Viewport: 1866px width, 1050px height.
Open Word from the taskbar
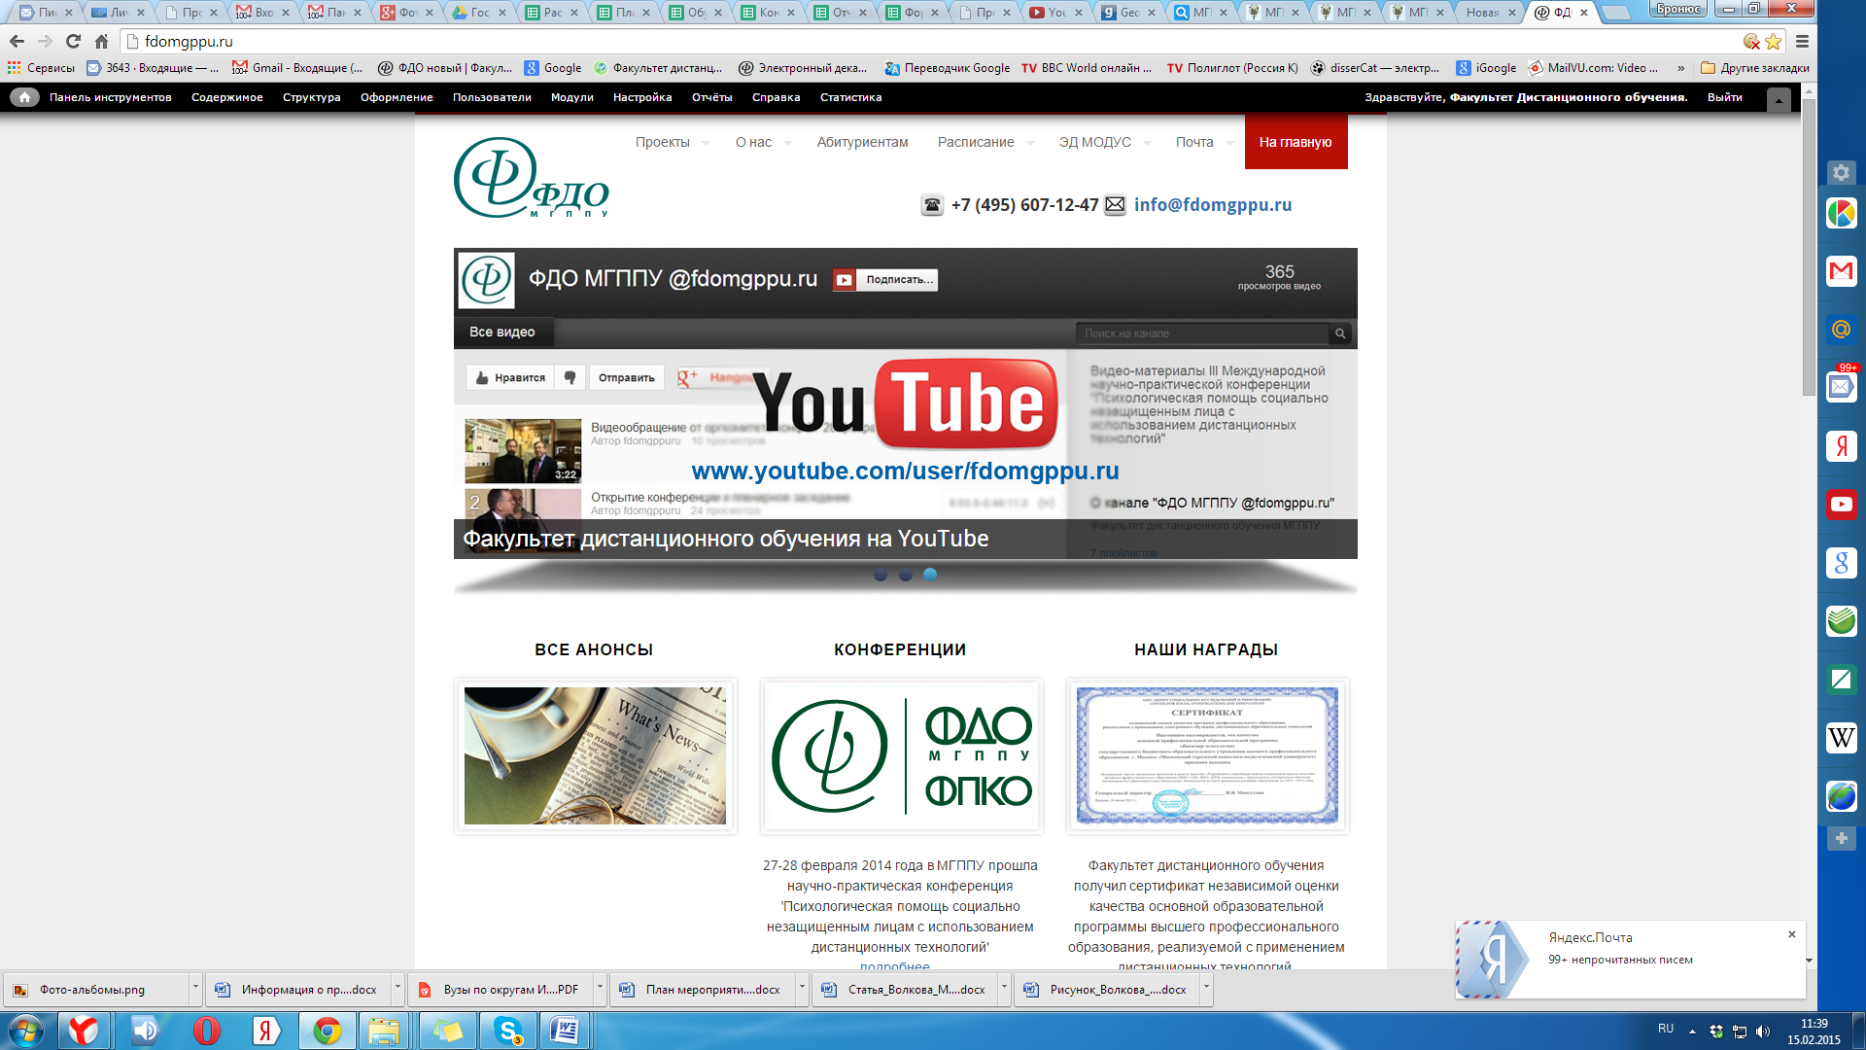tap(565, 1031)
